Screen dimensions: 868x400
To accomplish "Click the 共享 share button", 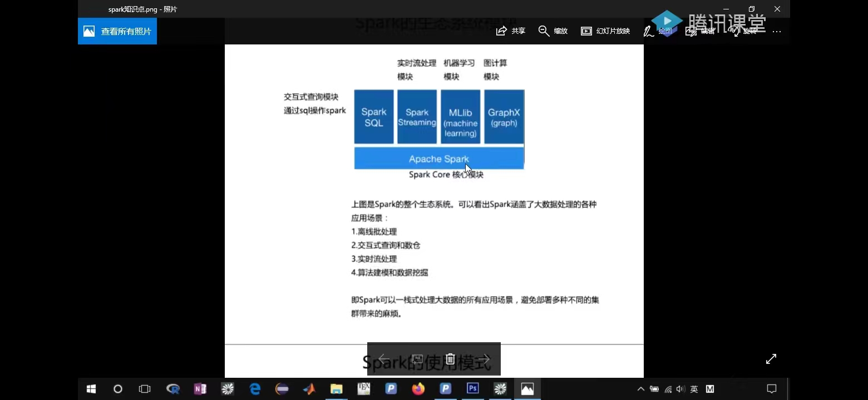I will click(x=510, y=31).
